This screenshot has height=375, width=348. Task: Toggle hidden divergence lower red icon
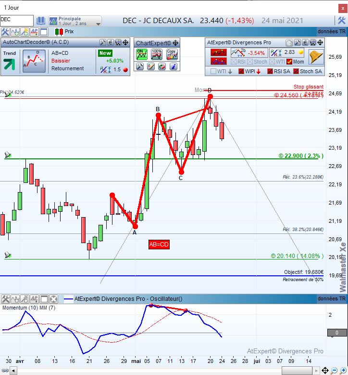point(219,62)
